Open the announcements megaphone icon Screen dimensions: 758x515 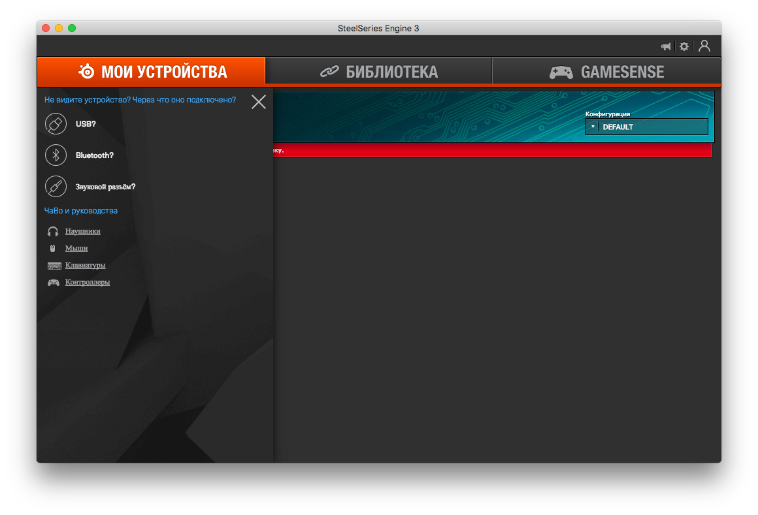click(x=666, y=46)
